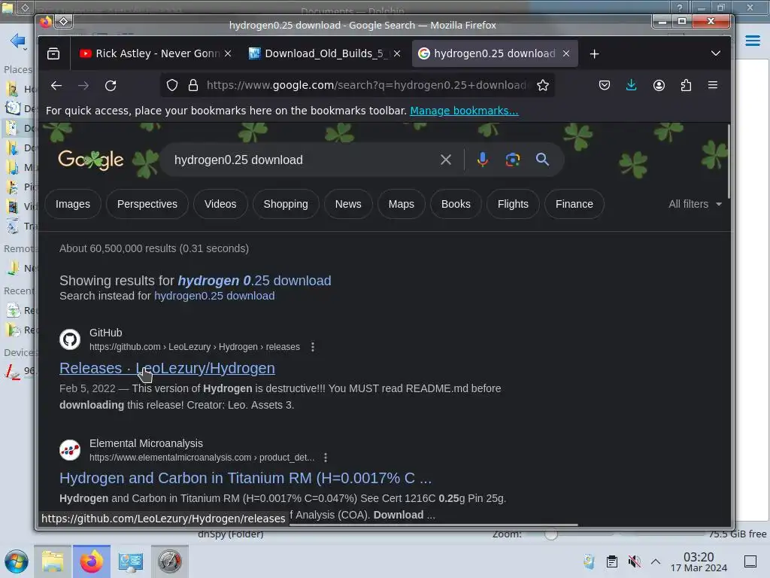Click corrected query hydrogen 0.25 download

[254, 281]
